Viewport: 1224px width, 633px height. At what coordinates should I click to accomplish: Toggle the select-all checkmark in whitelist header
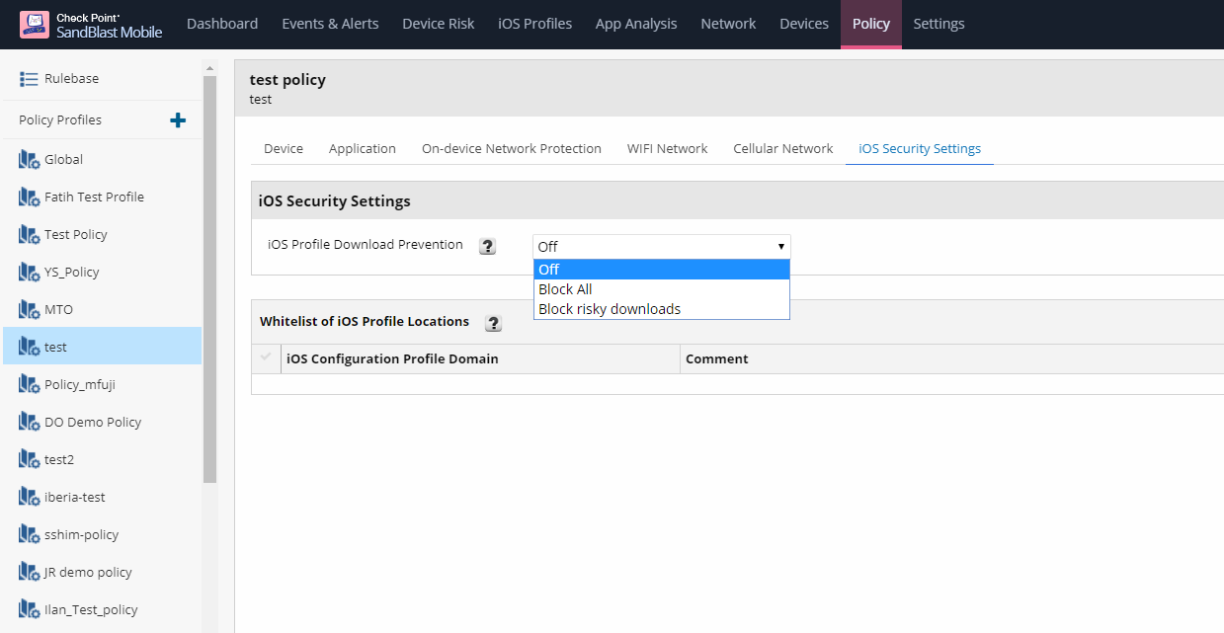pos(266,357)
